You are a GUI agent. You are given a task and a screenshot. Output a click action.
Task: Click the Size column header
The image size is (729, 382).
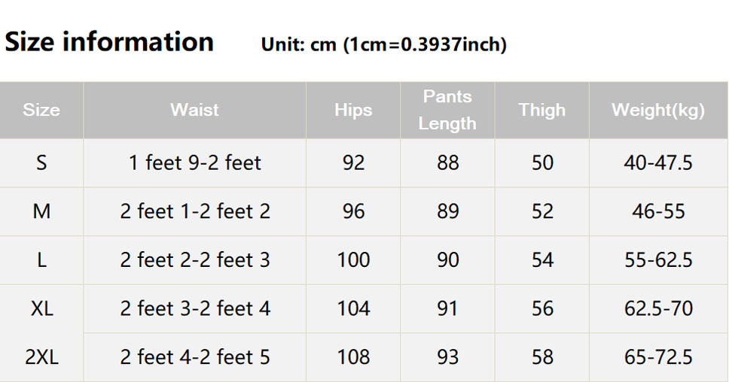[41, 110]
